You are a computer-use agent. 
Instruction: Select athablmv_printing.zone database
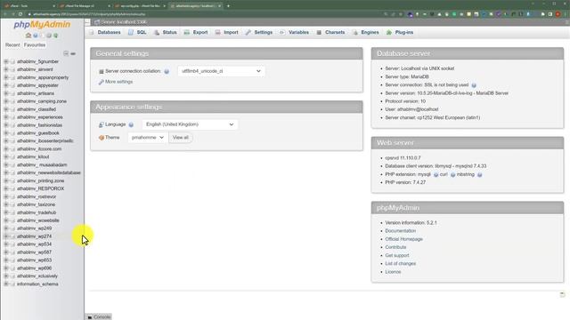(x=40, y=180)
